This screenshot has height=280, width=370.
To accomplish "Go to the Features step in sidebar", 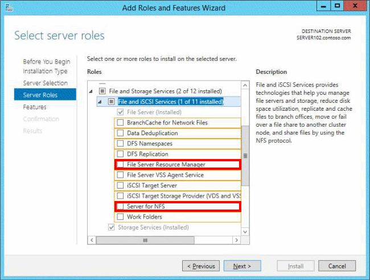I will 35,107.
